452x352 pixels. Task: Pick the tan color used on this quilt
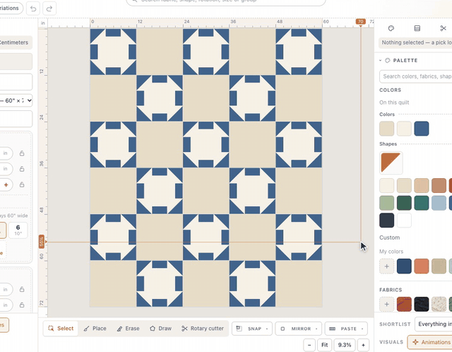386,129
